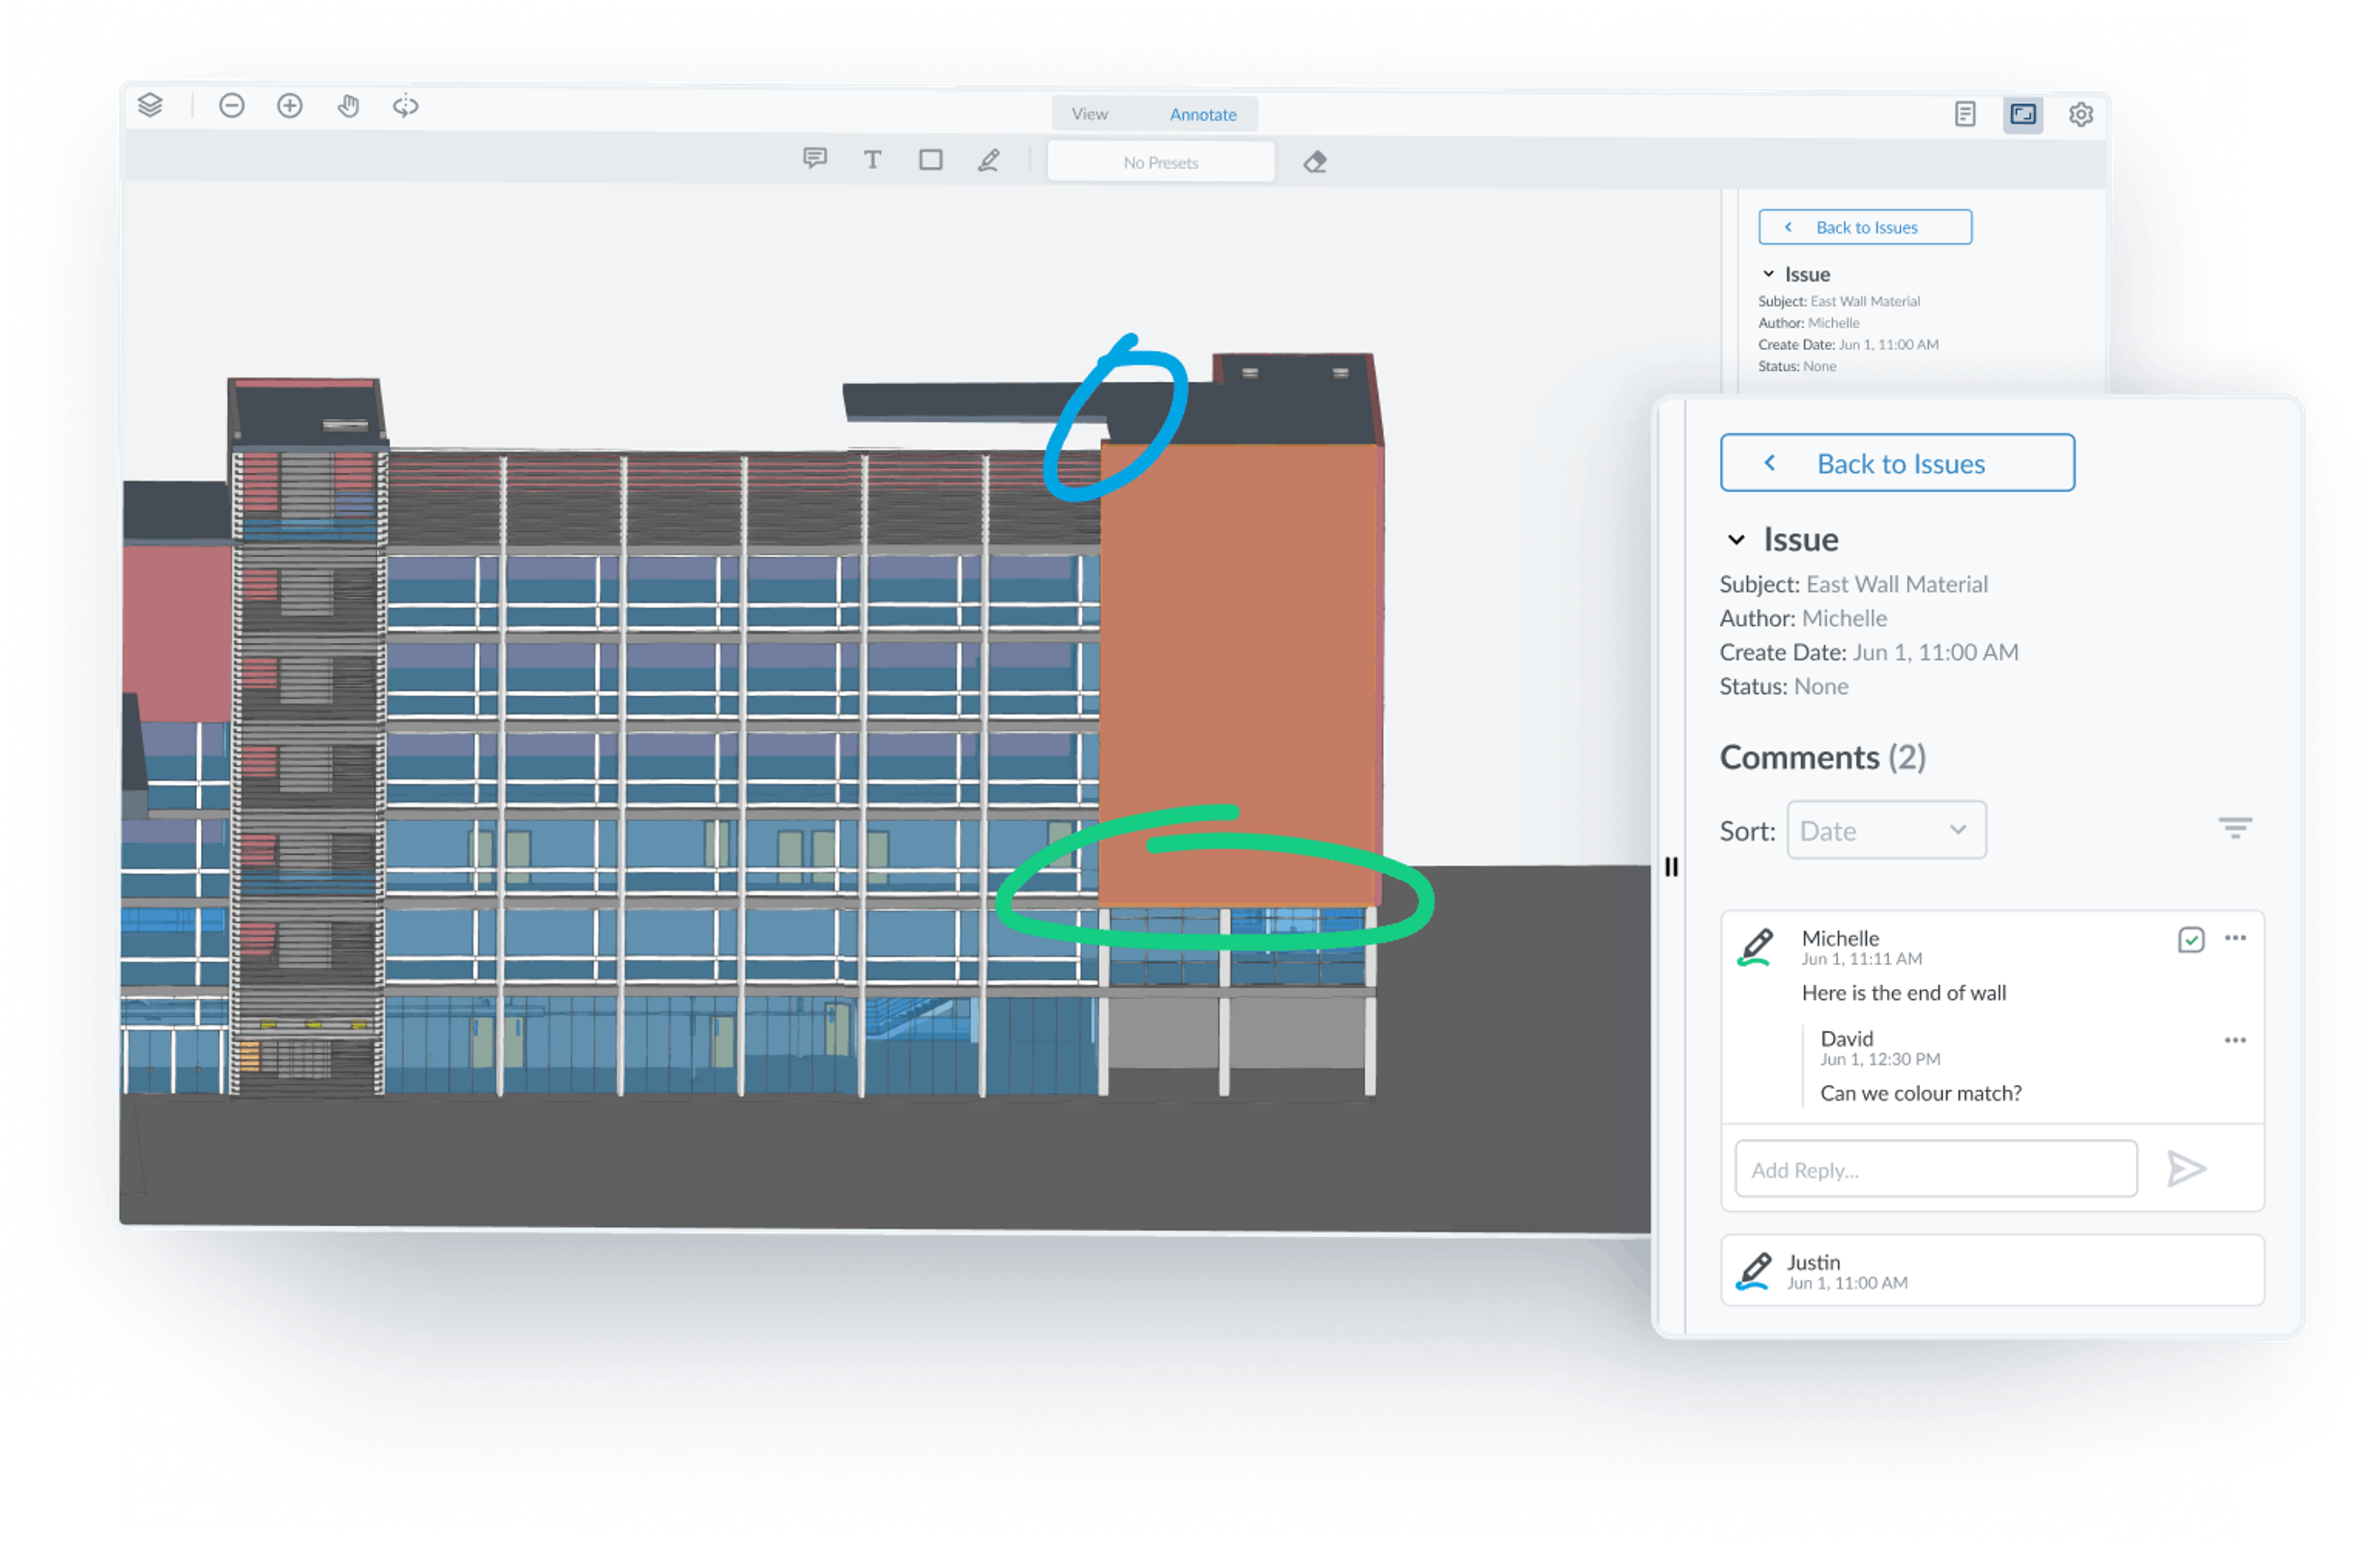Select the text annotation tool
This screenshot has width=2380, height=1541.
click(x=872, y=160)
